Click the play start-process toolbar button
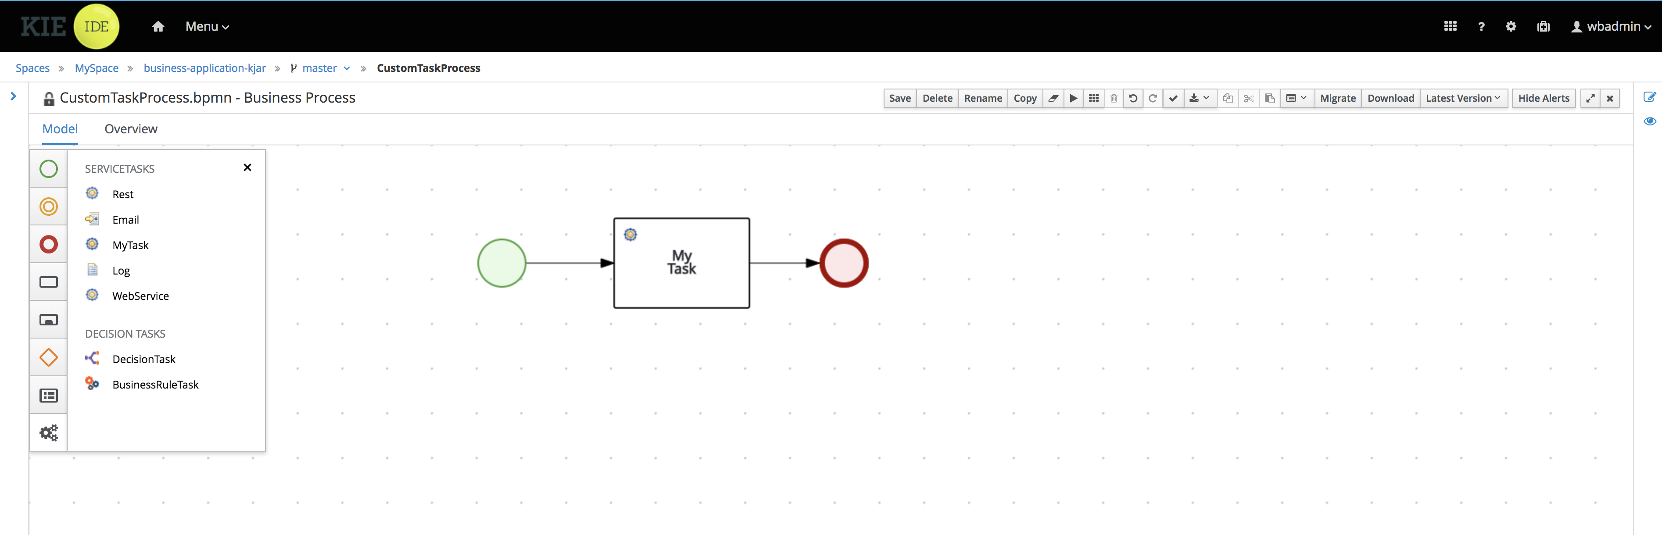Viewport: 1662px width, 535px height. click(x=1074, y=98)
